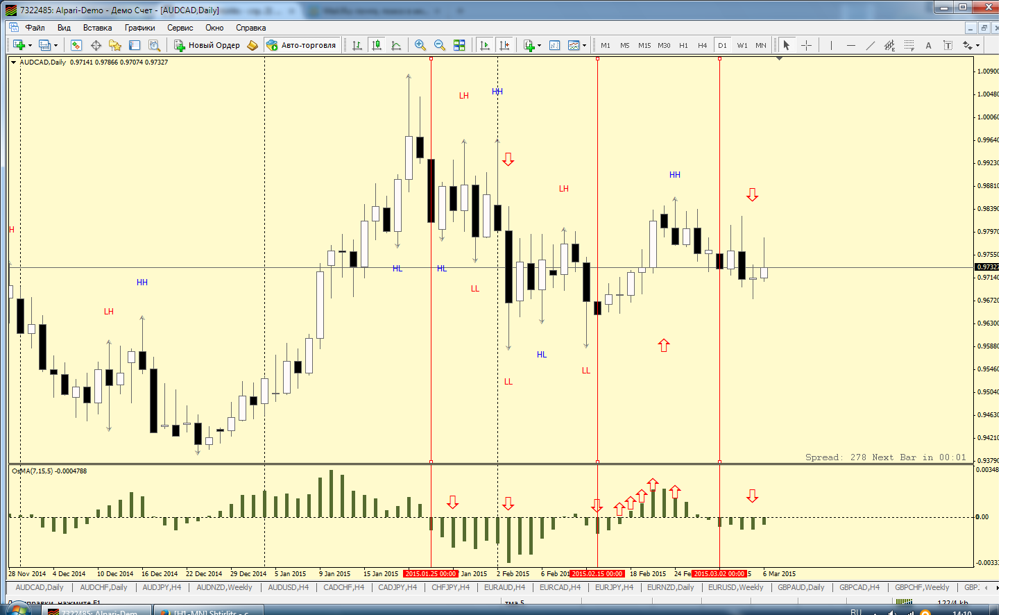Viewport: 1010px width, 615px height.
Task: Switch chart to candlesticks type
Action: coord(377,45)
